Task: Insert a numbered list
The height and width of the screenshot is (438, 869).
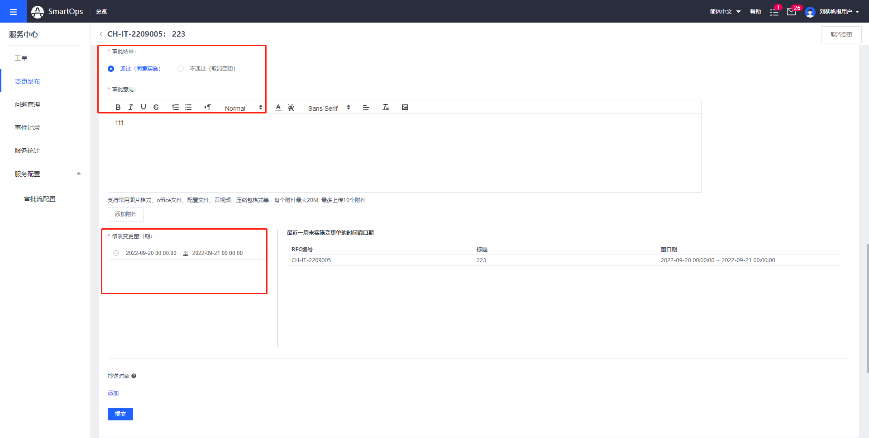Action: (176, 107)
